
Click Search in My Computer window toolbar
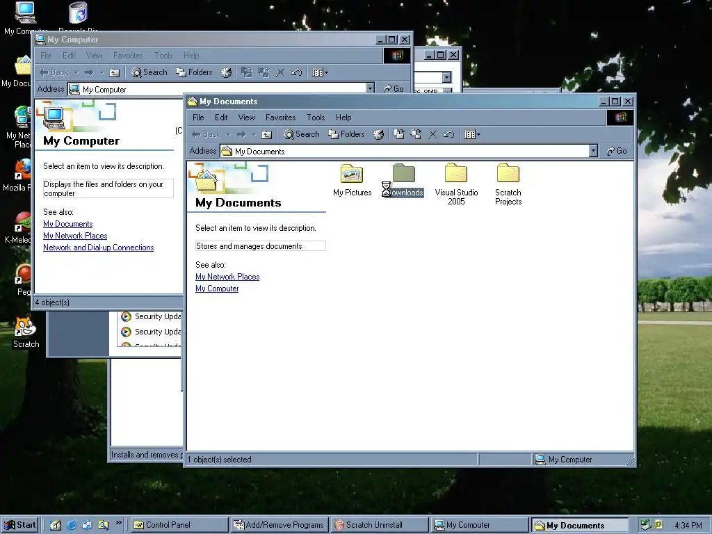click(x=149, y=72)
